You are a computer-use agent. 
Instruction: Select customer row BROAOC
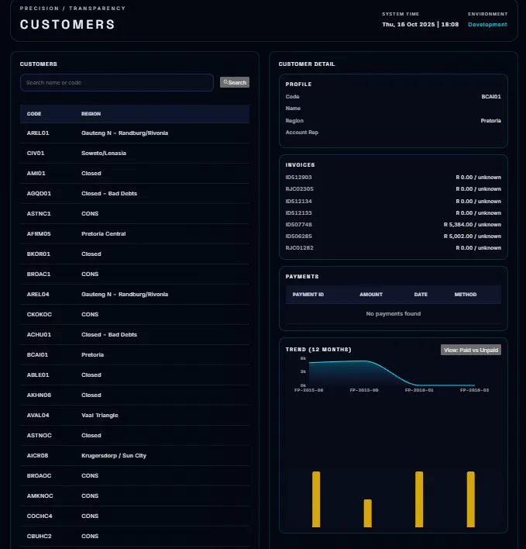(x=135, y=476)
